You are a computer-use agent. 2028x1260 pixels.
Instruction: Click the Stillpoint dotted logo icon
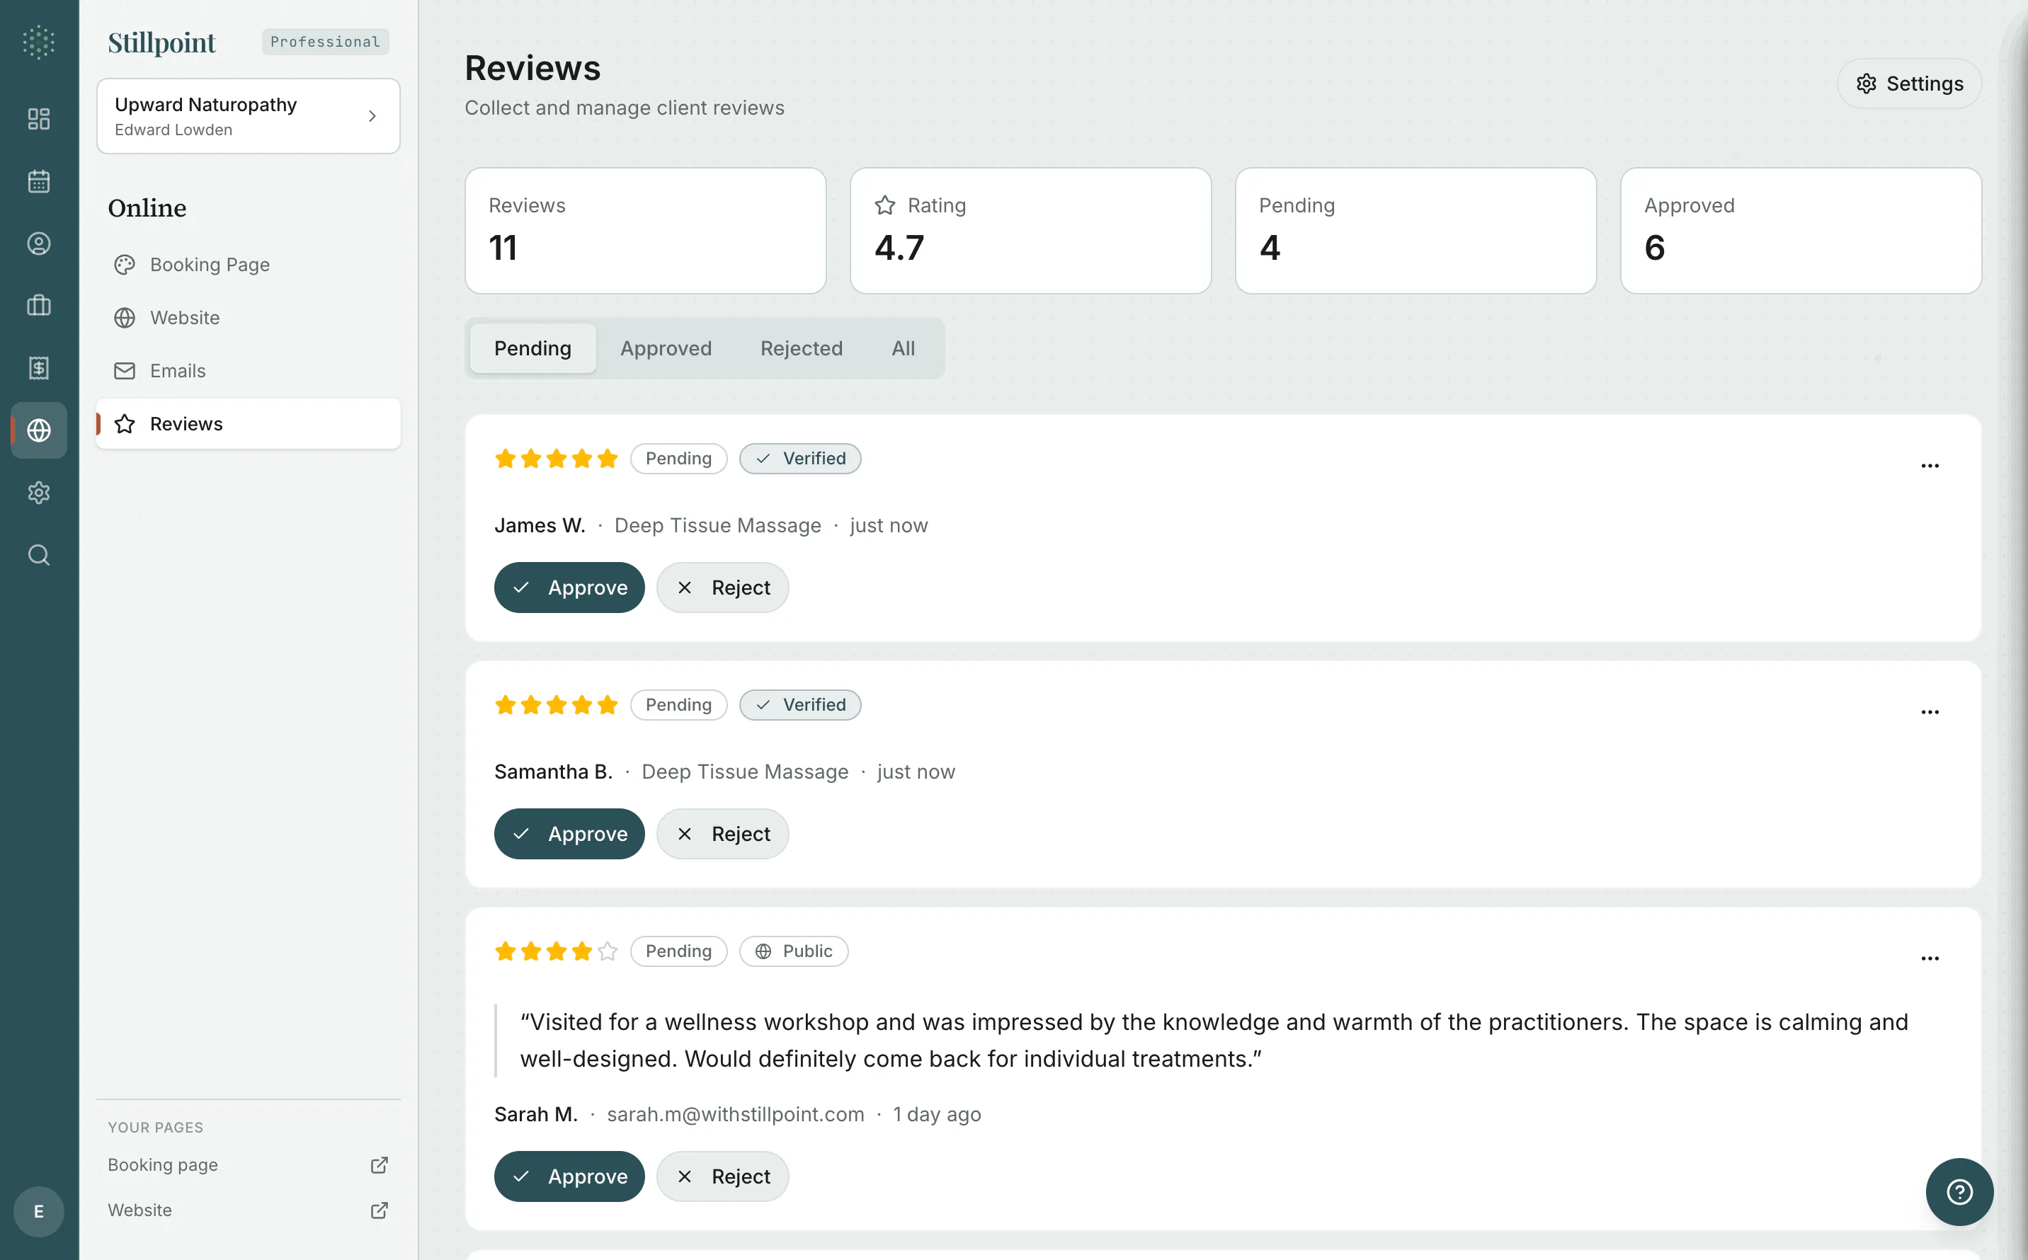pyautogui.click(x=38, y=42)
